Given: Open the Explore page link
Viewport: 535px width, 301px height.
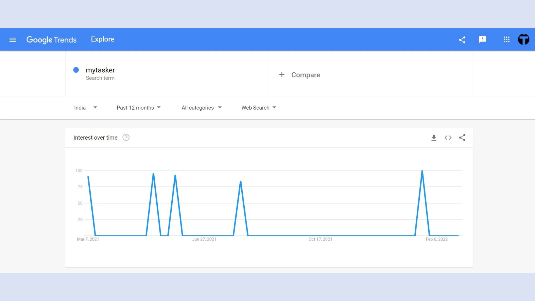Looking at the screenshot, I should click(103, 39).
